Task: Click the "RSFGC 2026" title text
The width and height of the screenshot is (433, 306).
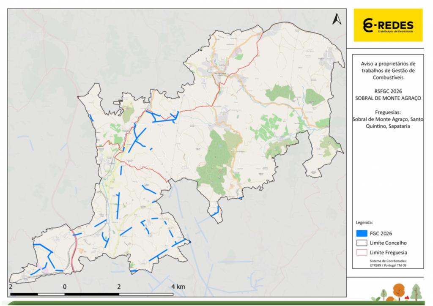Action: click(388, 91)
